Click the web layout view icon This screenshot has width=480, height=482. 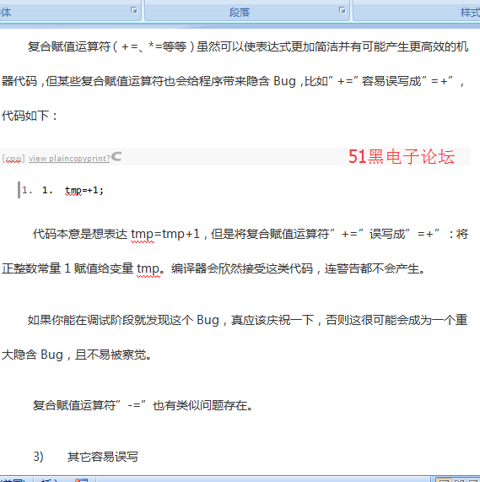coord(473,480)
